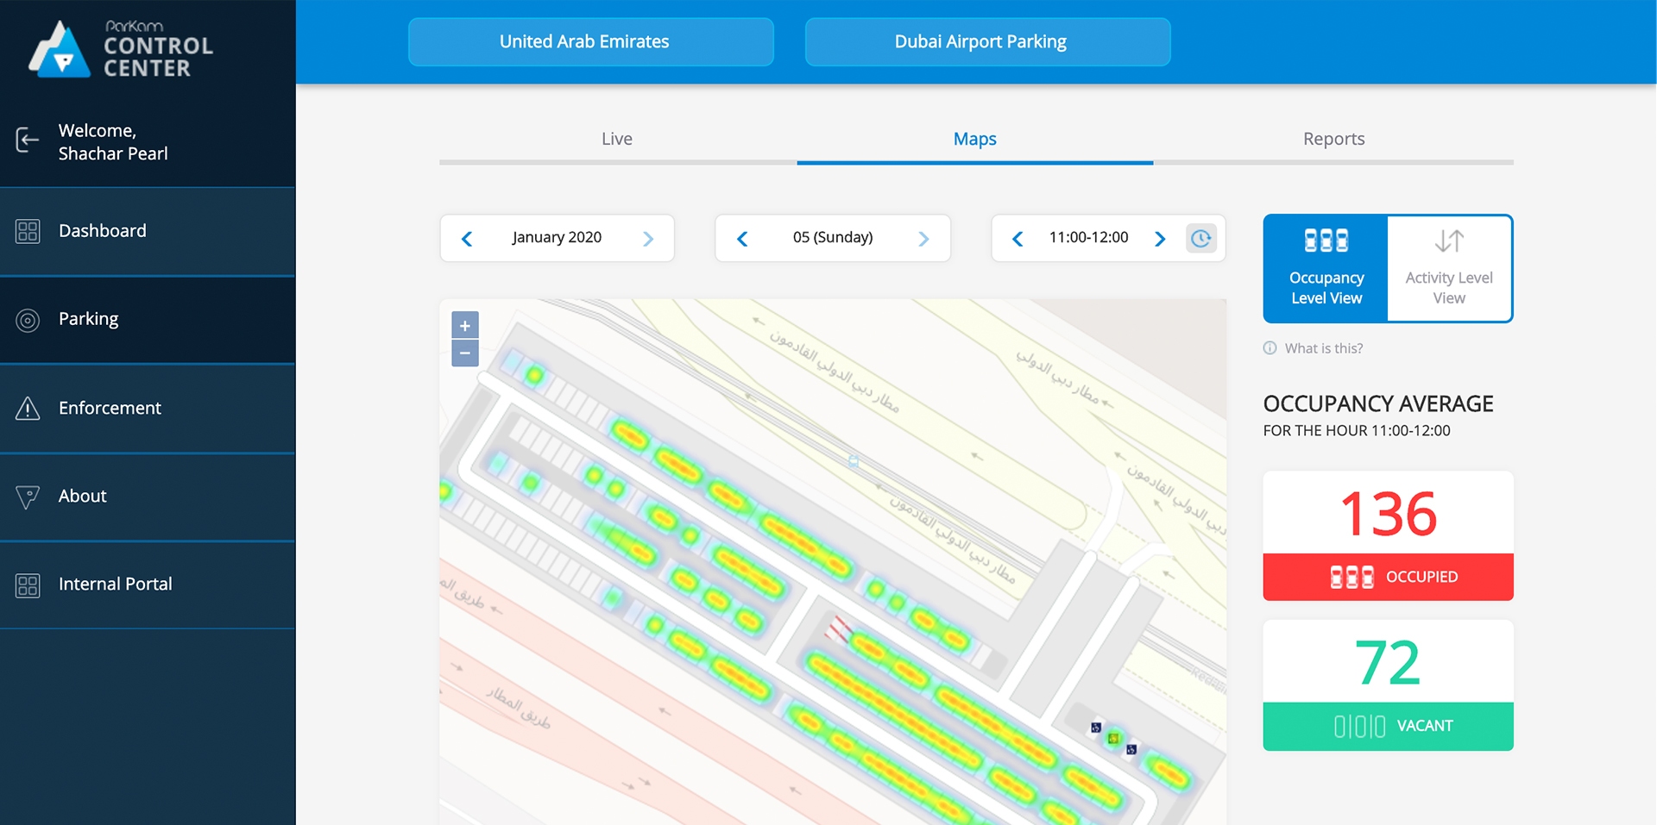The width and height of the screenshot is (1657, 825).
Task: Open the Live tab
Action: click(616, 139)
